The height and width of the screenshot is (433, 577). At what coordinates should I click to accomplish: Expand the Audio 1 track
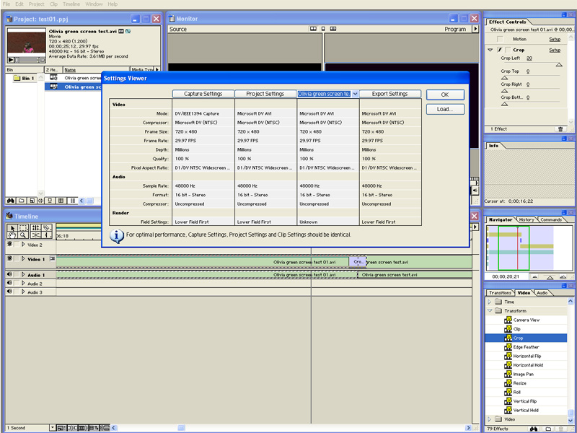(24, 275)
